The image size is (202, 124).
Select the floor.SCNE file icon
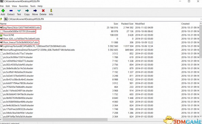(1, 35)
